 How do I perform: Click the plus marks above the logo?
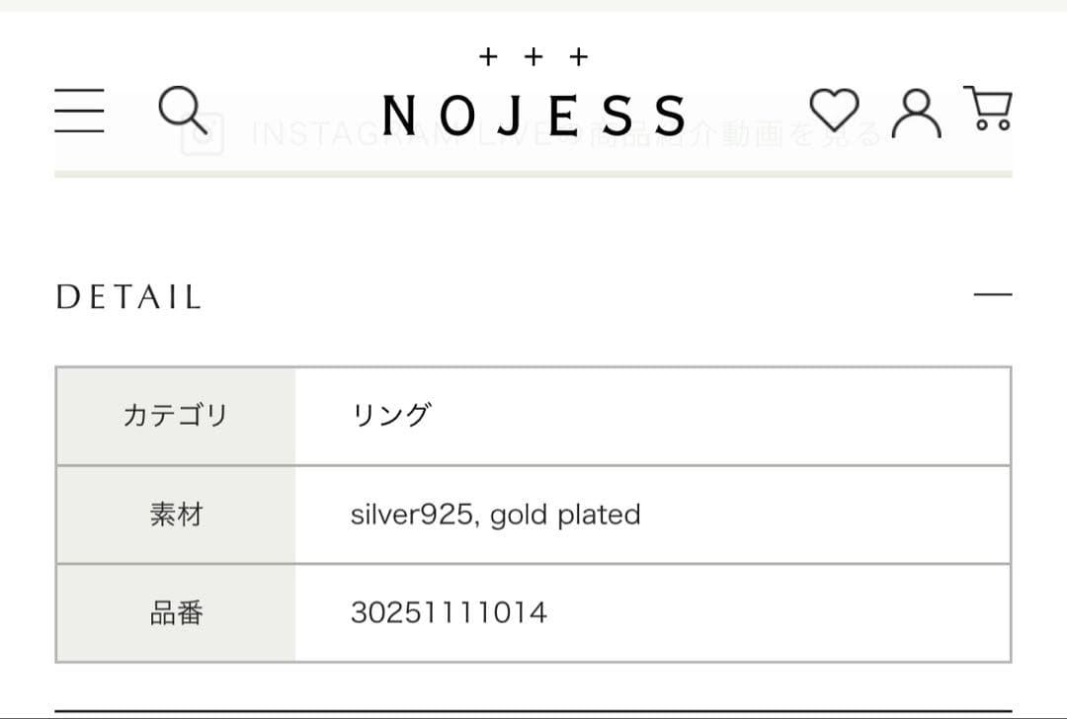click(534, 57)
